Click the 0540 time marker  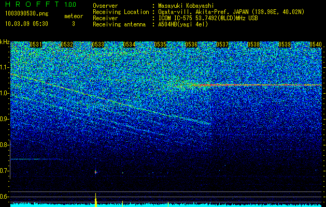pos(316,45)
